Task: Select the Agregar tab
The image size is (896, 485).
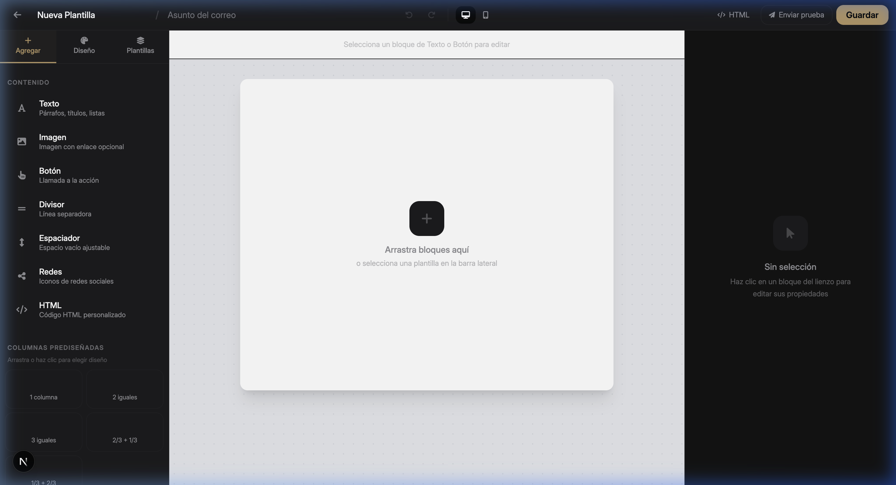Action: [x=28, y=45]
